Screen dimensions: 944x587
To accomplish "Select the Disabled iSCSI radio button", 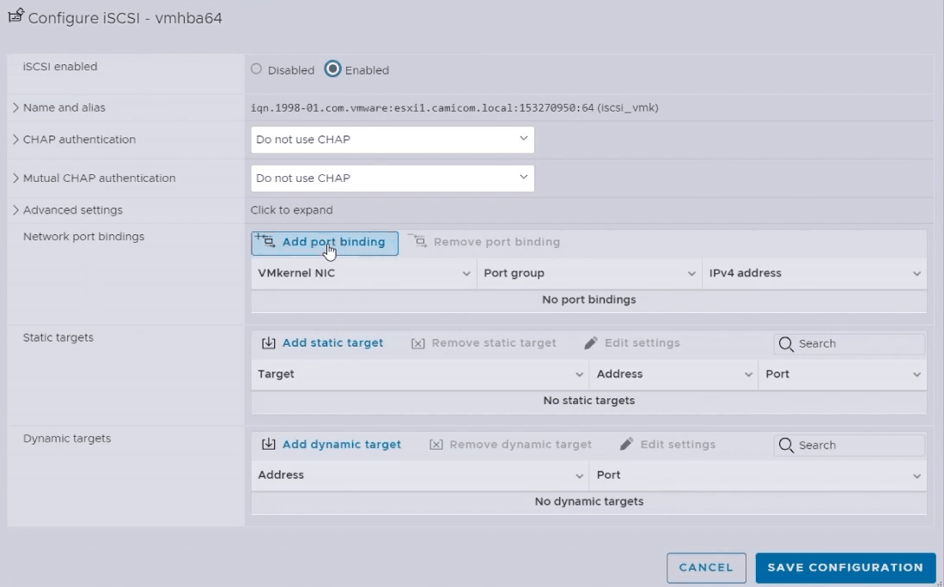I will click(x=257, y=70).
